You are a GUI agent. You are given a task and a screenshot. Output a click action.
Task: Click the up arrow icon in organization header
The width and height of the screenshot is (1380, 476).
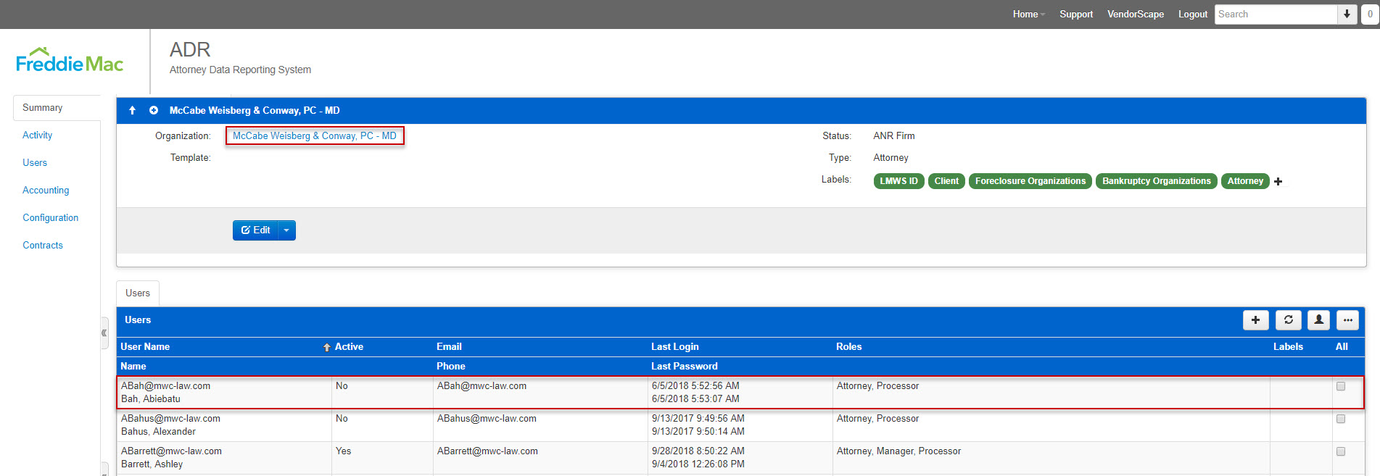click(x=132, y=110)
